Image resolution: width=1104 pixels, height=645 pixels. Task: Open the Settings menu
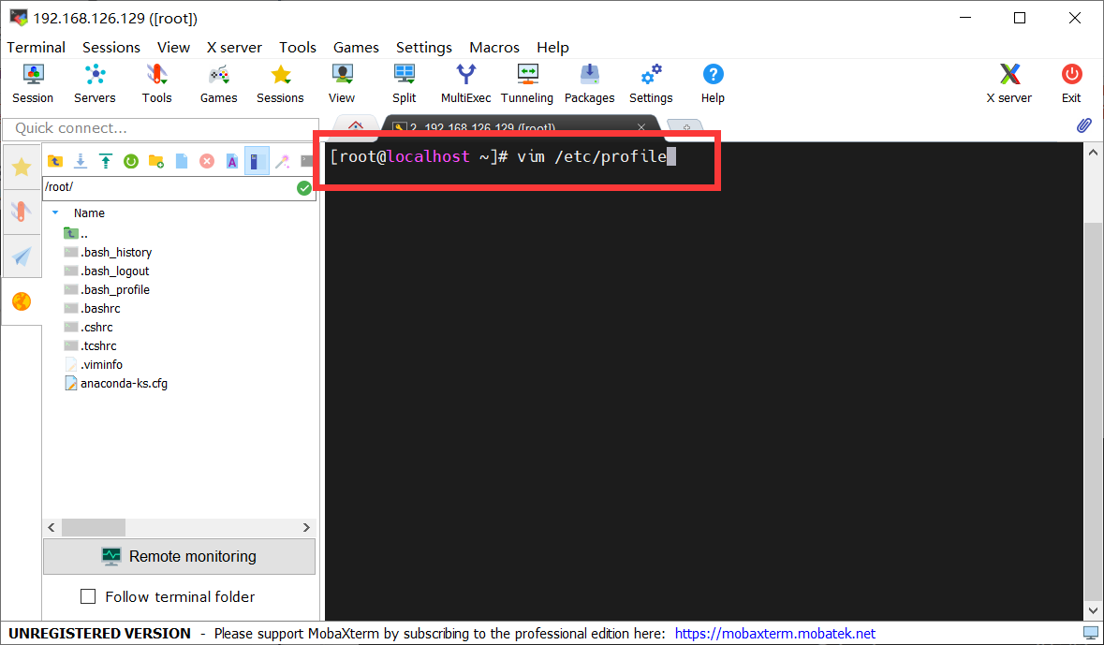tap(424, 47)
